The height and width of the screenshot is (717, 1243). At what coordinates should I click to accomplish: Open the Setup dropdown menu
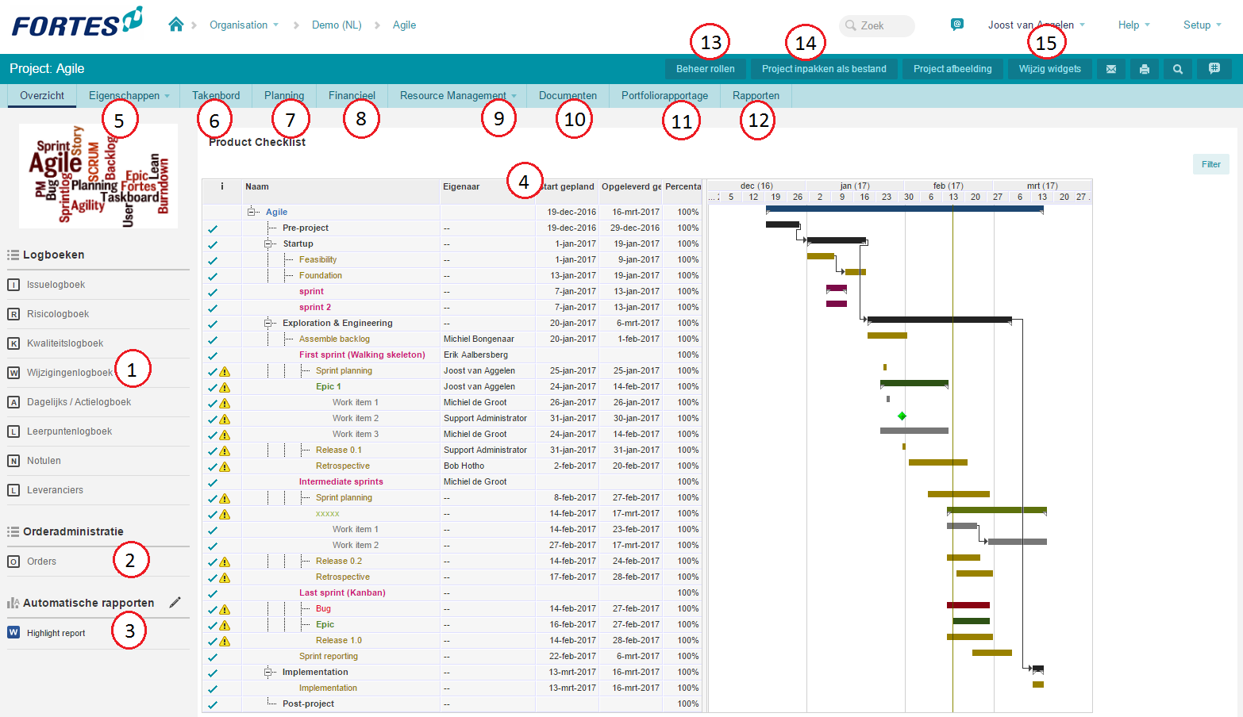(x=1203, y=25)
